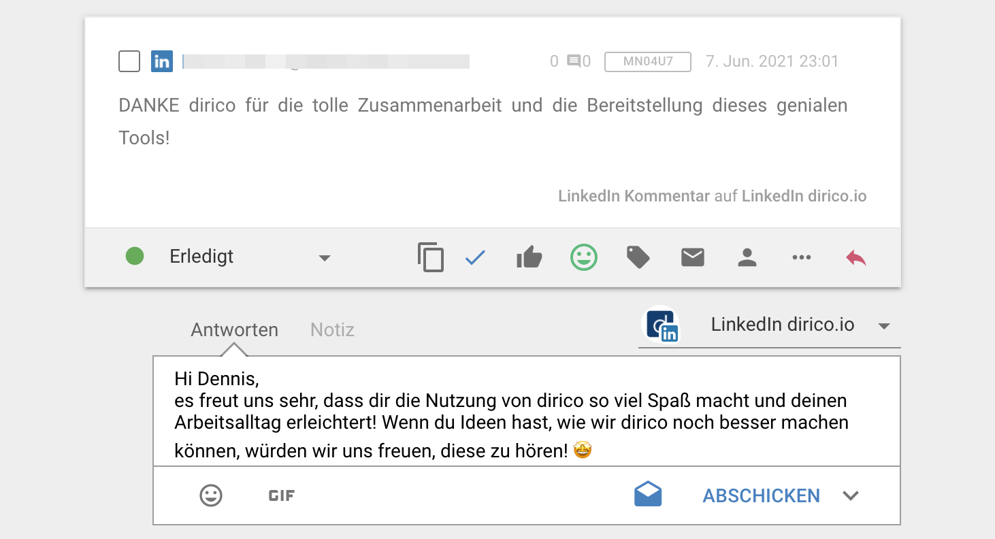Click the dirico LinkedIn account avatar
The height and width of the screenshot is (539, 995).
point(662,325)
